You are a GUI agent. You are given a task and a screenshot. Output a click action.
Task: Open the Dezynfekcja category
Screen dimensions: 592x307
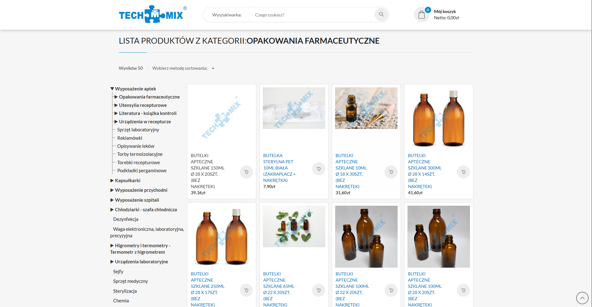click(x=125, y=219)
